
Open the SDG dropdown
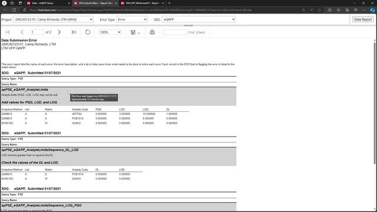(x=199, y=19)
